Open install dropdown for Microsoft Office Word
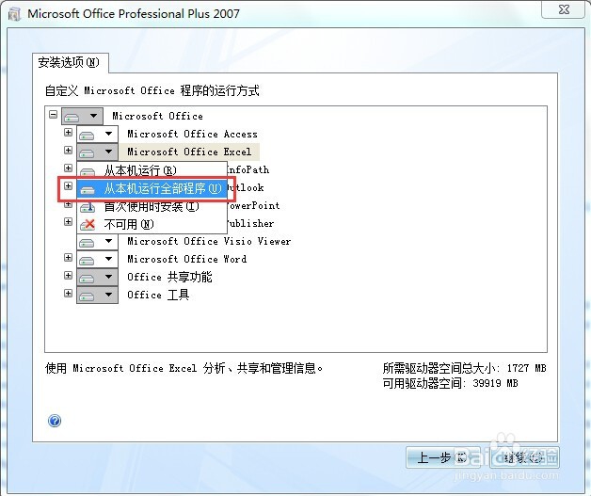This screenshot has height=496, width=591. tap(97, 260)
